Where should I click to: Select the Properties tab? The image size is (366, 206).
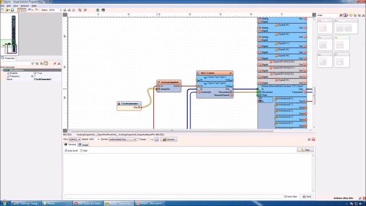(8, 58)
